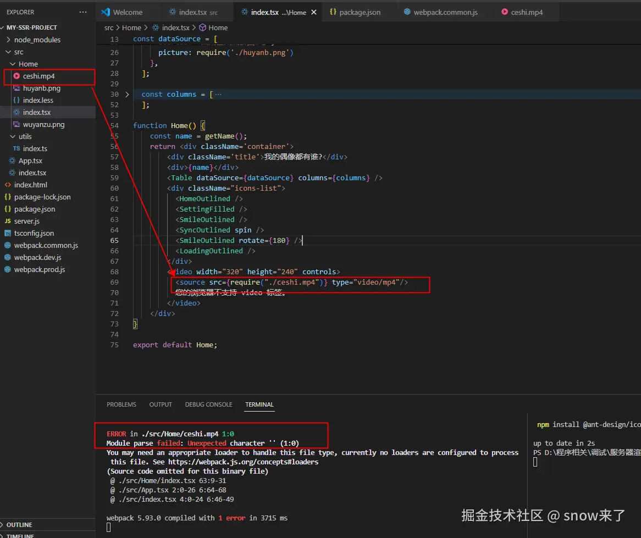Click TS icon next to index.ts
This screenshot has height=538, width=641.
click(x=16, y=149)
